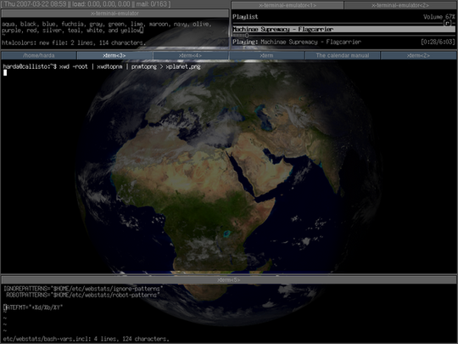
Task: Open the xterm<4> tab
Action: (x=191, y=55)
